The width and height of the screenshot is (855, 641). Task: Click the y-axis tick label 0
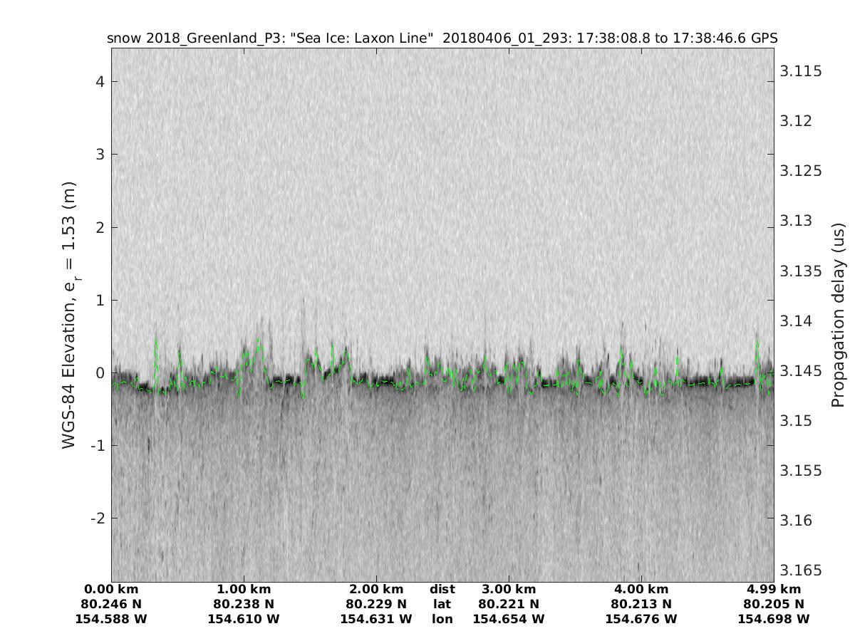100,372
